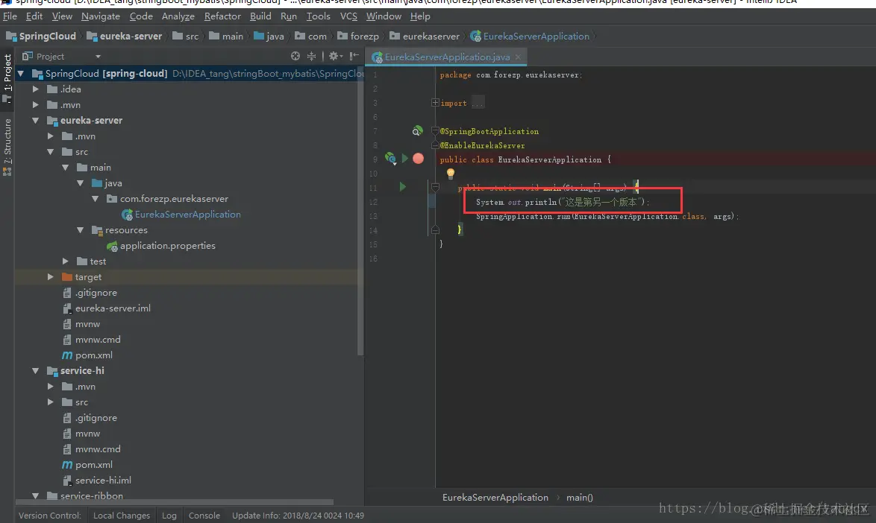Image resolution: width=876 pixels, height=523 pixels.
Task: Click the yellow lightbulb intention icon
Action: tap(450, 174)
